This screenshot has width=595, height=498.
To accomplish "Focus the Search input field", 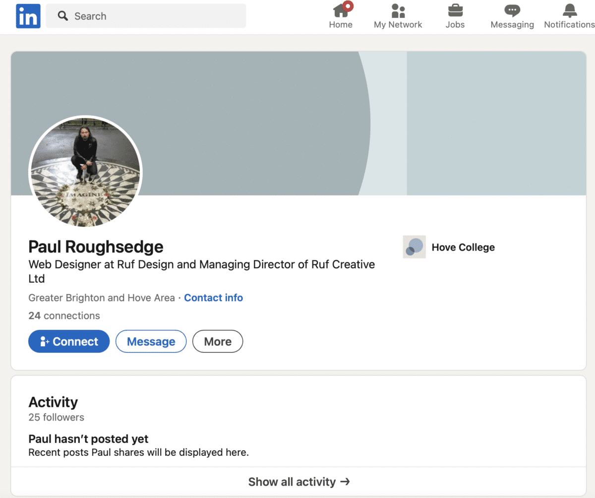I will [146, 16].
